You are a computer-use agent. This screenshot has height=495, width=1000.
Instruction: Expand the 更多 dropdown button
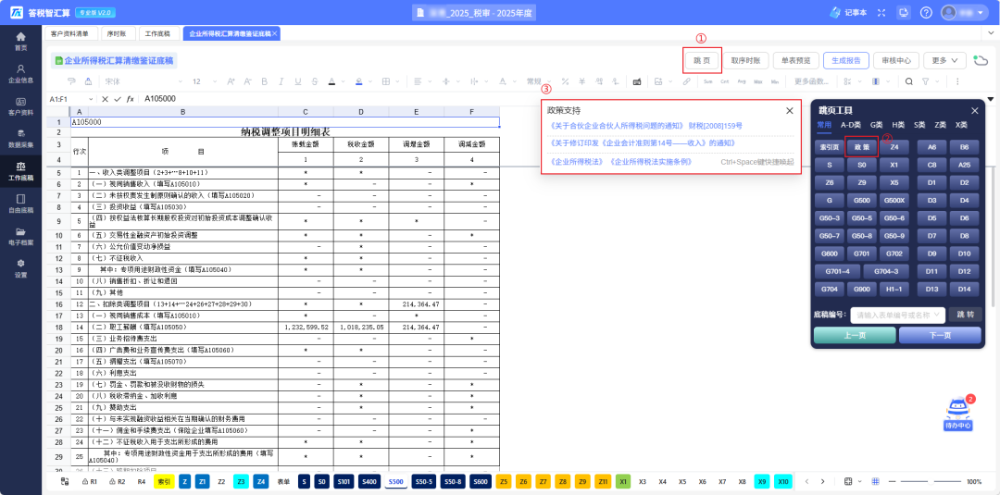pyautogui.click(x=944, y=60)
